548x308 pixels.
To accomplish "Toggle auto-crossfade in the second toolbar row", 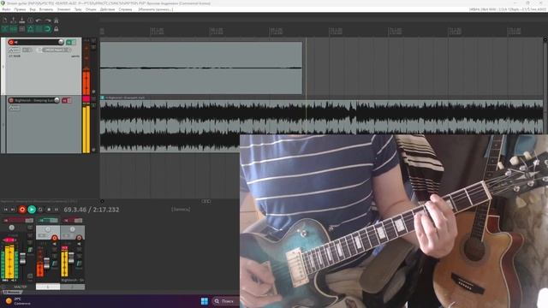I will (x=4, y=29).
